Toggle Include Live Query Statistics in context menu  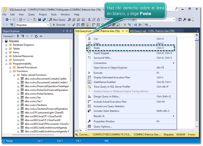(x=131, y=106)
